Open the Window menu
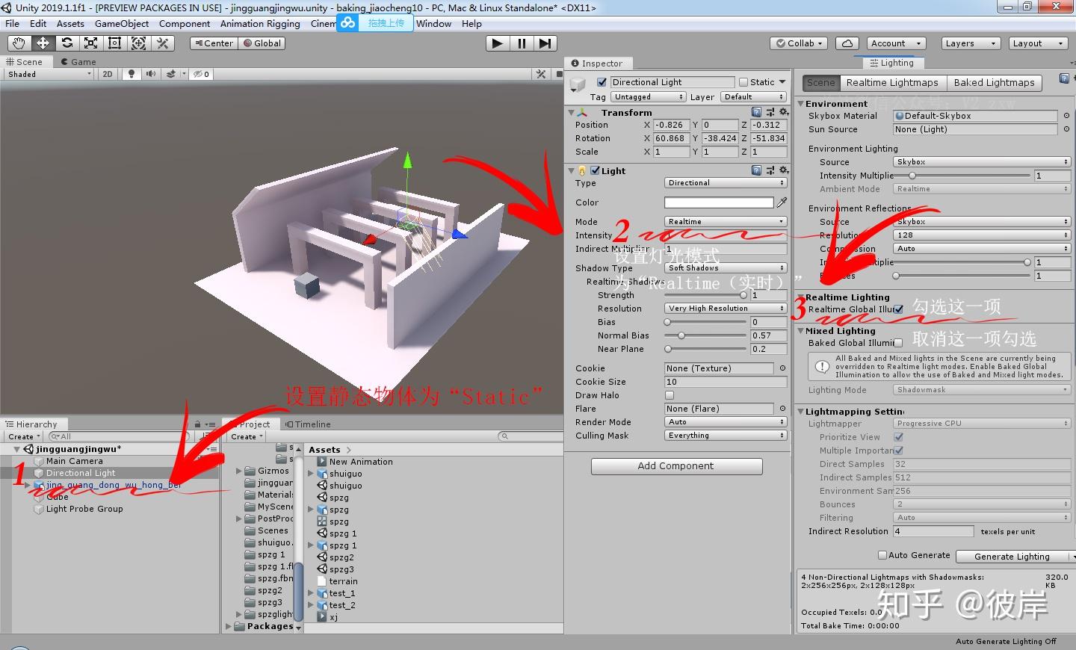Viewport: 1076px width, 650px height. pyautogui.click(x=433, y=23)
